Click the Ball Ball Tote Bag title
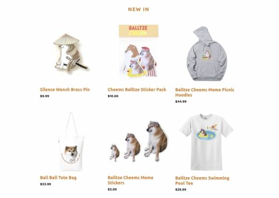This screenshot has width=279, height=198. click(58, 177)
